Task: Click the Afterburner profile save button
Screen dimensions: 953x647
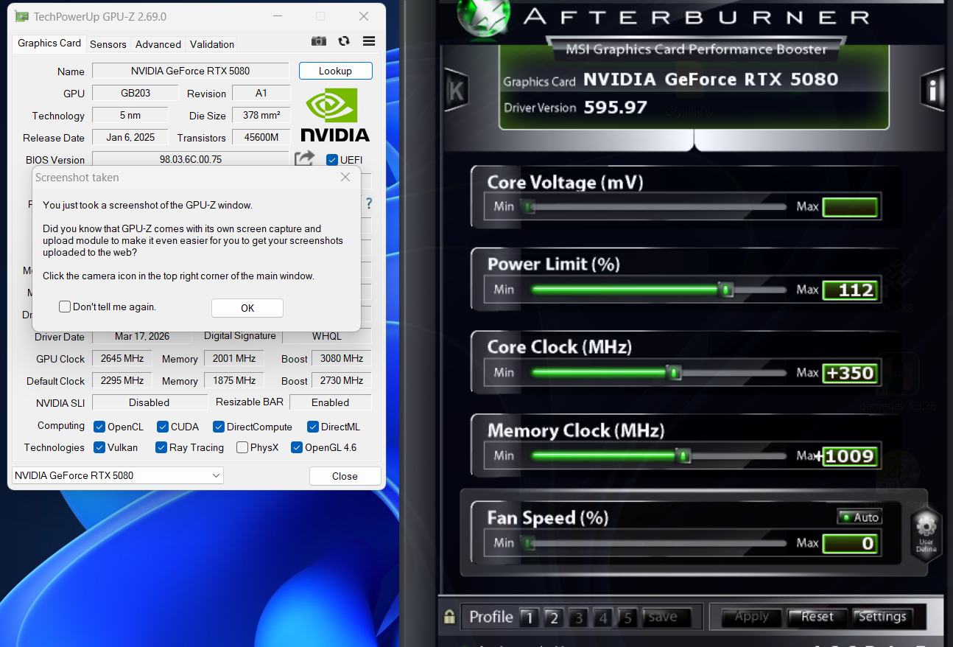Action: tap(667, 618)
